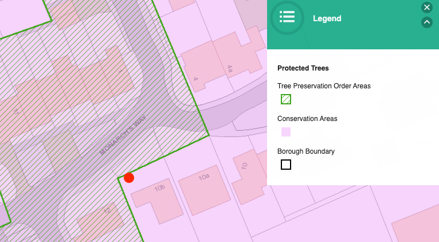Click the Legend header title
Viewport: 439px width, 242px height.
[327, 18]
